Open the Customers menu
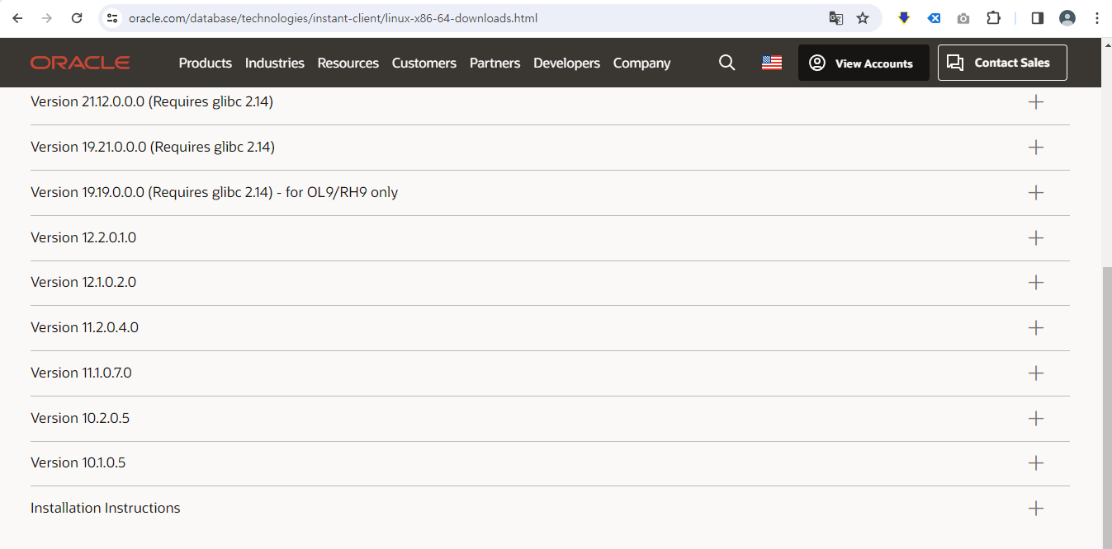This screenshot has width=1112, height=549. pos(424,63)
